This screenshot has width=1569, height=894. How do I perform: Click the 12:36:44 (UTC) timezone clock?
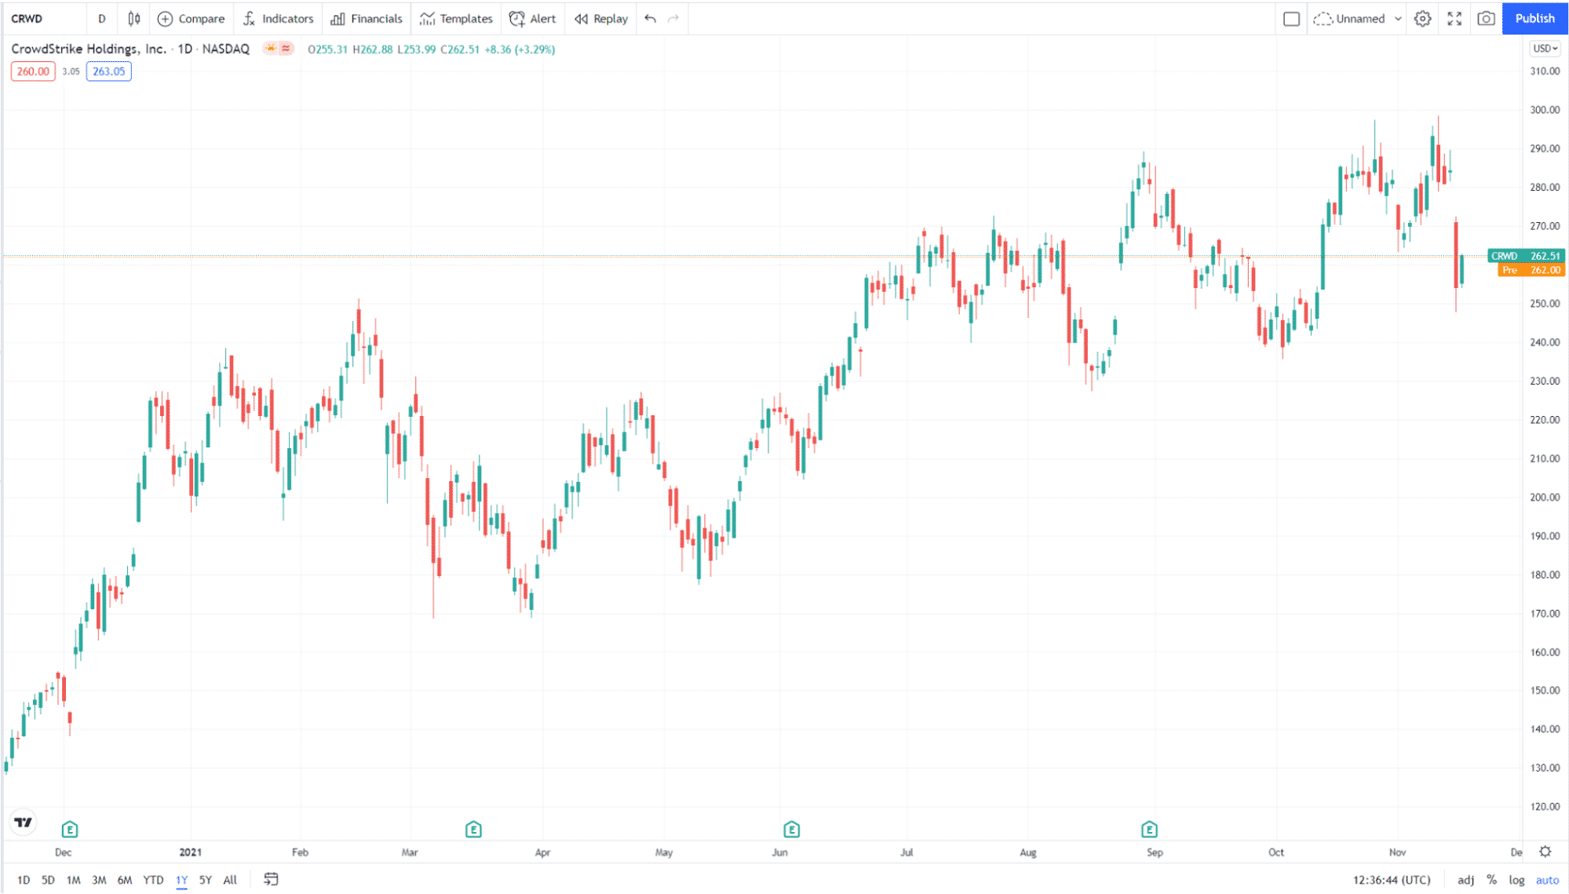[x=1392, y=880]
